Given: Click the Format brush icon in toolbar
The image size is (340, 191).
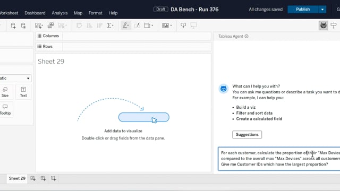Looking at the screenshot, I should click(137, 25).
